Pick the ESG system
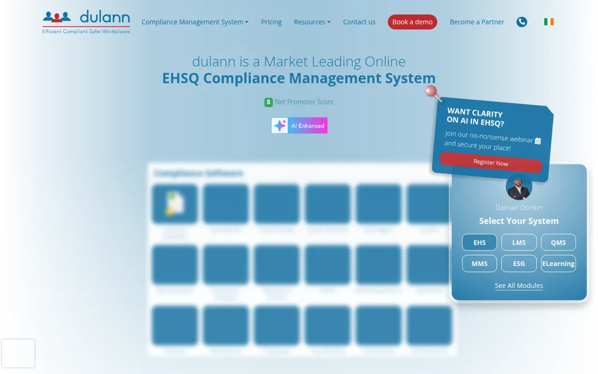Image resolution: width=598 pixels, height=374 pixels. (519, 264)
